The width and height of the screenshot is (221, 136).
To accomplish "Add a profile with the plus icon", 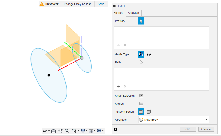I will 118,45.
